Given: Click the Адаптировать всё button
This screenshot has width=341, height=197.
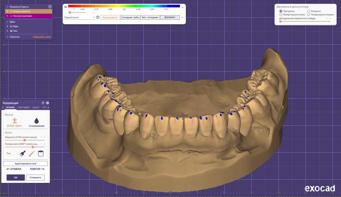Looking at the screenshot, I should point(25,163).
